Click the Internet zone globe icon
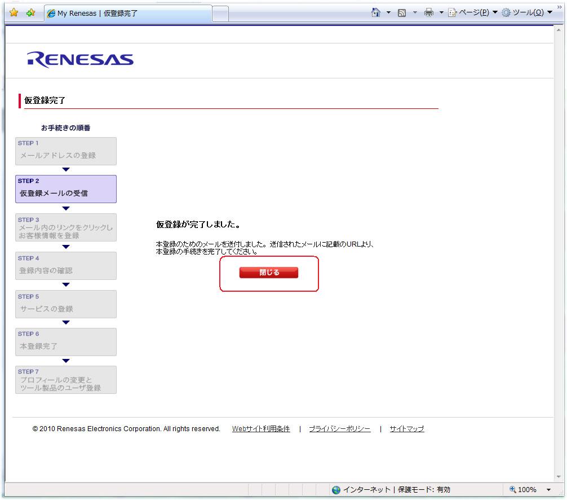 tap(336, 490)
